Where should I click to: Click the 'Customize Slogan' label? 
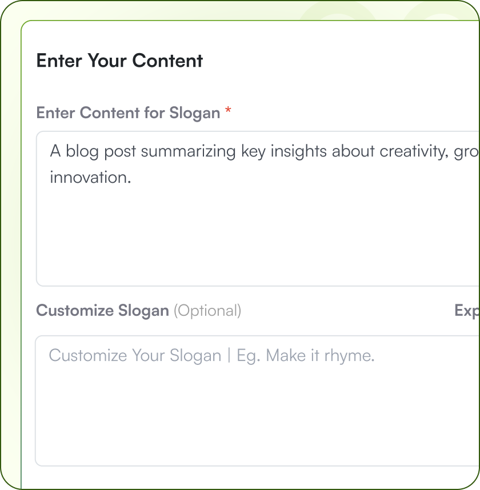(102, 311)
